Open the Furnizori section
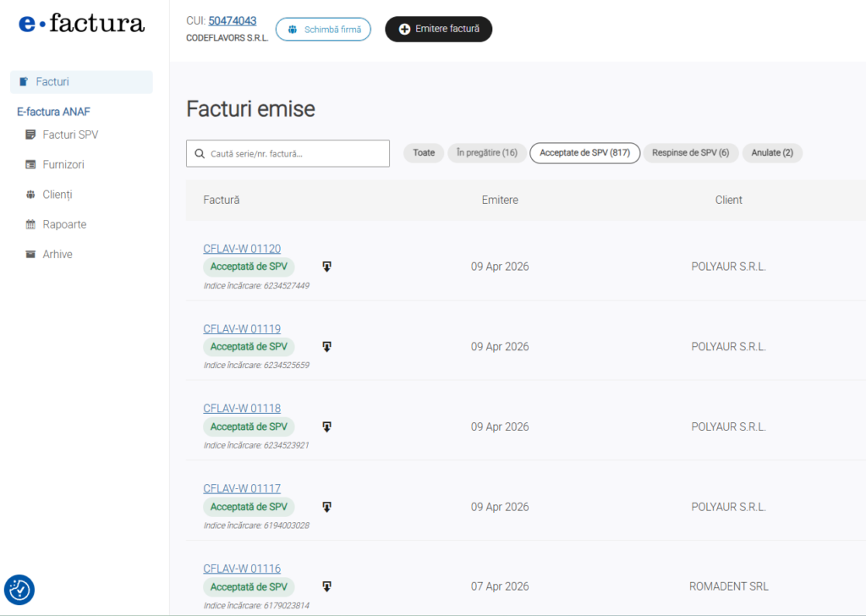Image resolution: width=866 pixels, height=616 pixels. [63, 164]
